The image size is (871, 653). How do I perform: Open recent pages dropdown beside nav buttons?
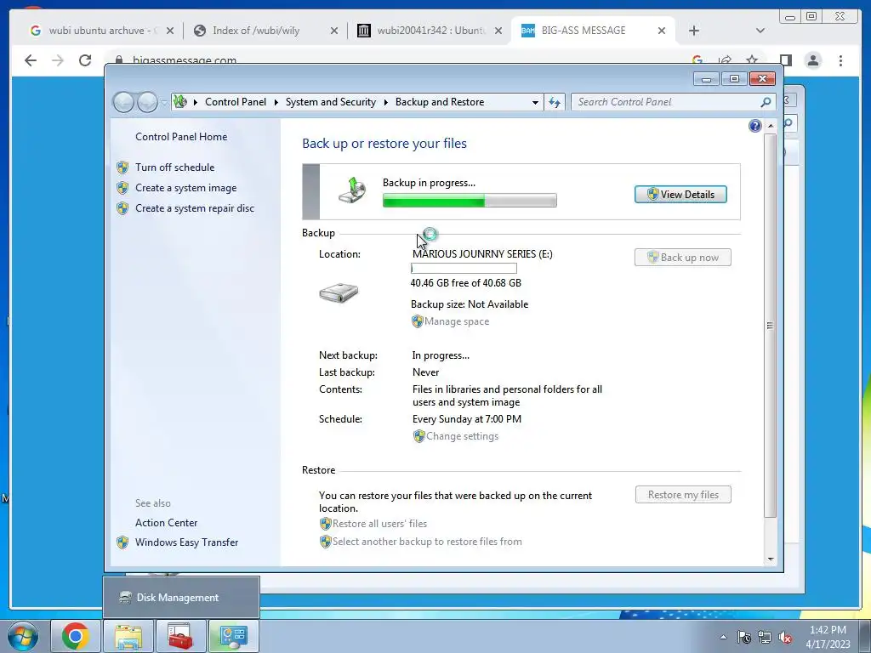[164, 103]
